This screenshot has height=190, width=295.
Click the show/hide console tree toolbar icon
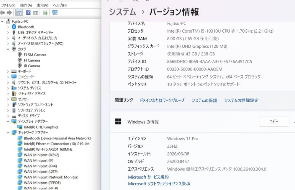pos(19,13)
